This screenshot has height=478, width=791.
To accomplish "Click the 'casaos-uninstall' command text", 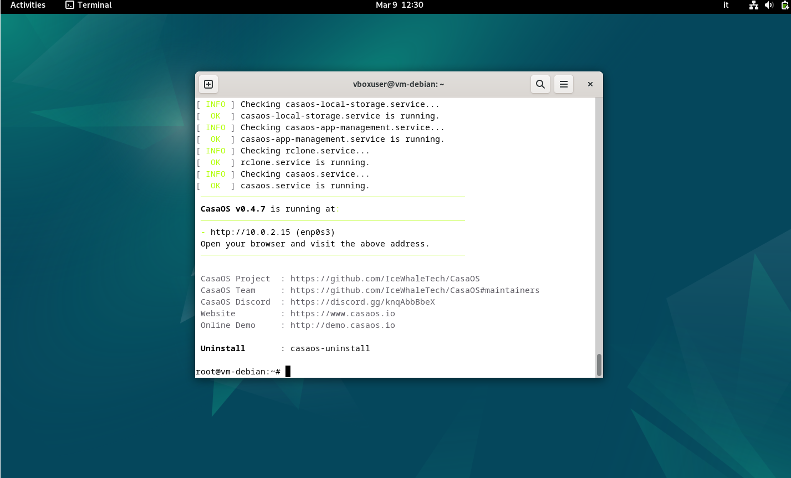I will click(330, 348).
